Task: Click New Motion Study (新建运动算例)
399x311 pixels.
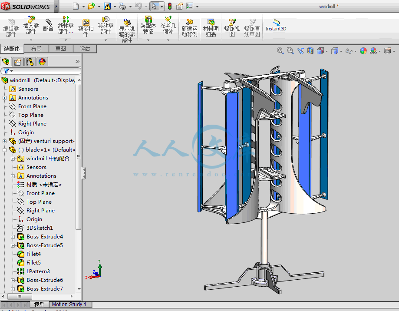Action: click(190, 27)
